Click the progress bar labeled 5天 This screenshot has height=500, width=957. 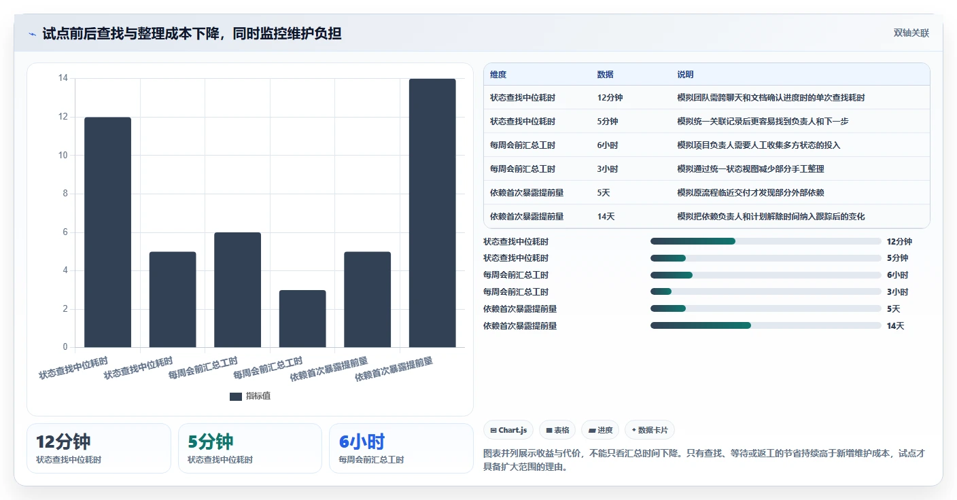[x=766, y=309]
